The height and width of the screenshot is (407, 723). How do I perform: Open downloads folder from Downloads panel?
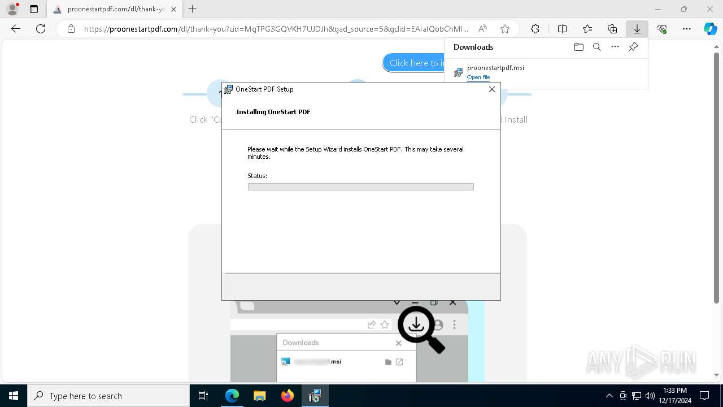tap(578, 47)
